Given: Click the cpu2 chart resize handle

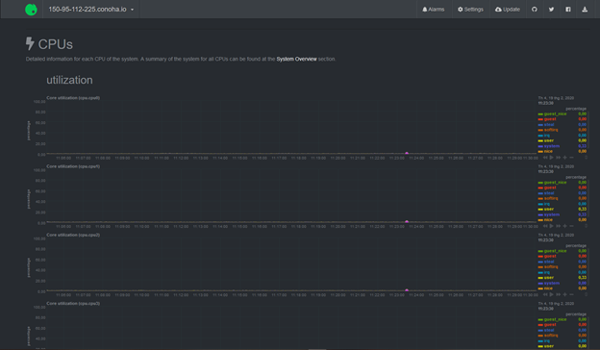Looking at the screenshot, I should 587,294.
